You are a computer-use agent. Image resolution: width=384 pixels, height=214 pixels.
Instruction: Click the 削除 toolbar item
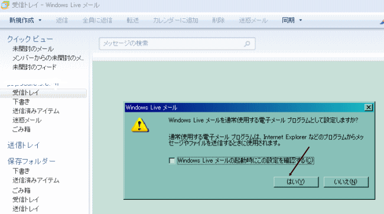pos(219,20)
